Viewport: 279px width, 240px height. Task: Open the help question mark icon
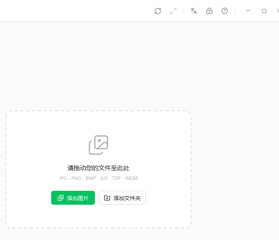coord(225,11)
